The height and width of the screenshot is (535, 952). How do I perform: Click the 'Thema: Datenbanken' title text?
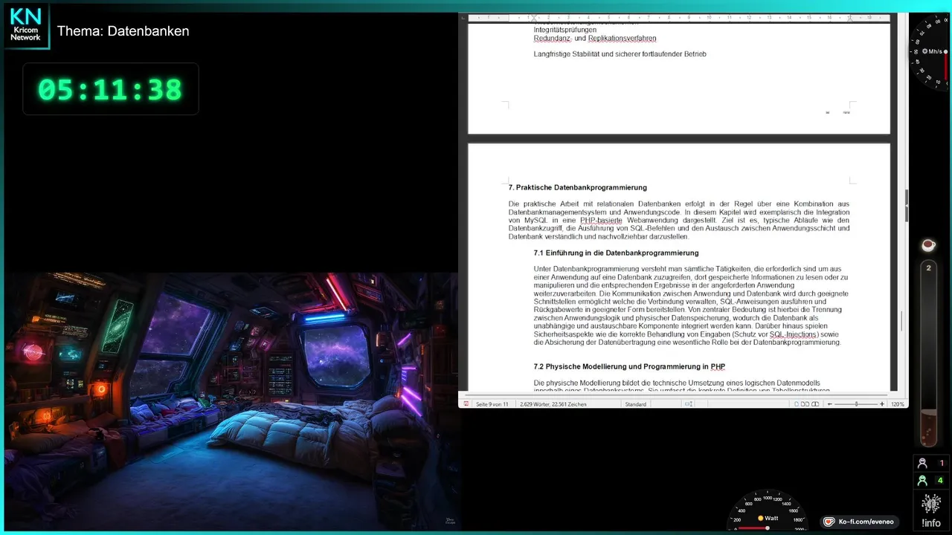[123, 31]
